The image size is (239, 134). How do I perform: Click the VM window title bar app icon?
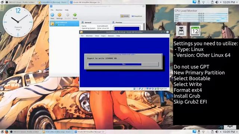tap(81, 32)
